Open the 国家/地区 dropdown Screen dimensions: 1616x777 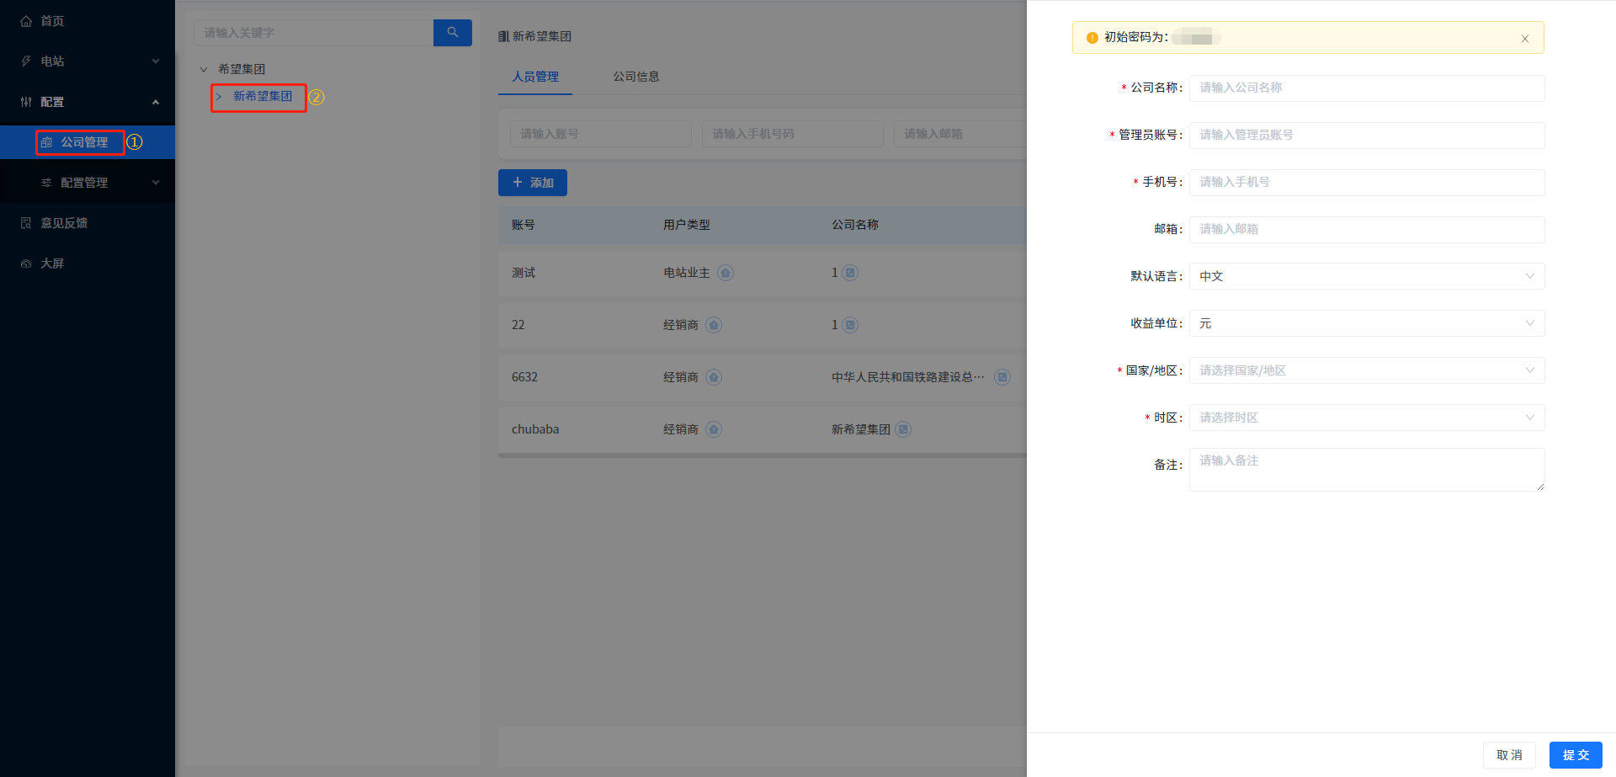(1366, 370)
